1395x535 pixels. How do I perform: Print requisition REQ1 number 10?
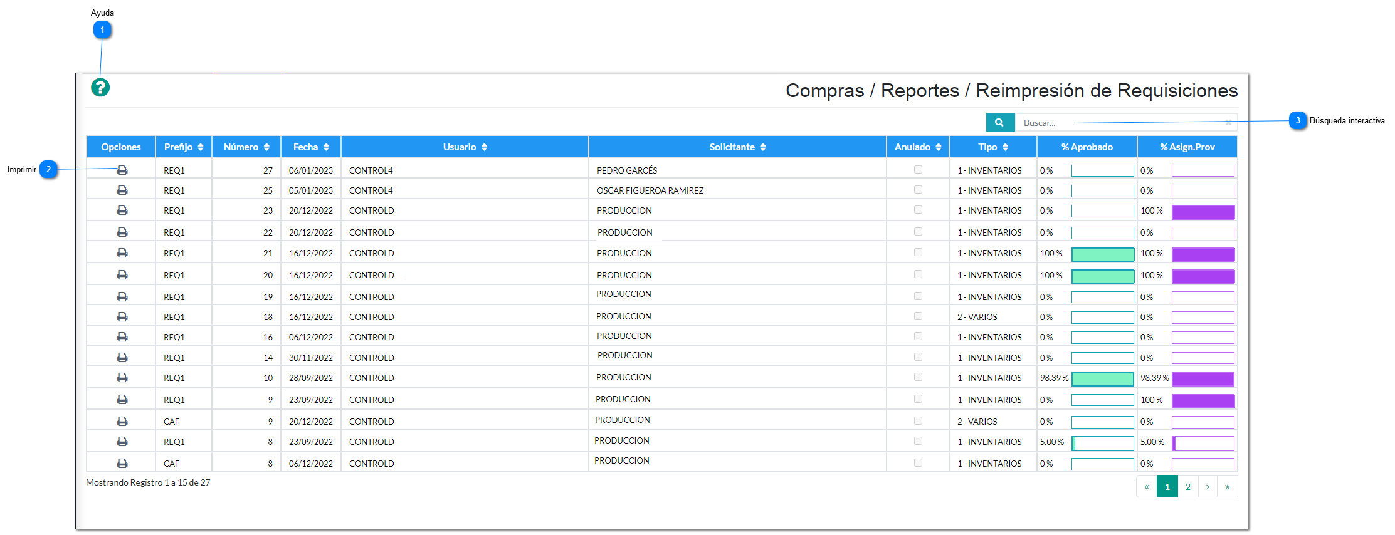tap(122, 378)
